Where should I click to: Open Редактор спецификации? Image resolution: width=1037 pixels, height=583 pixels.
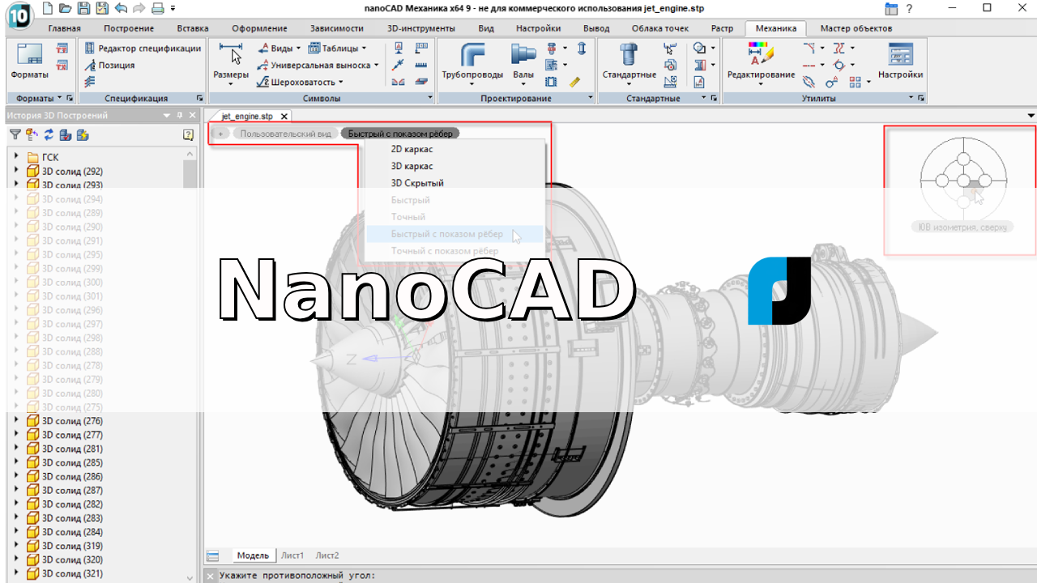click(143, 49)
